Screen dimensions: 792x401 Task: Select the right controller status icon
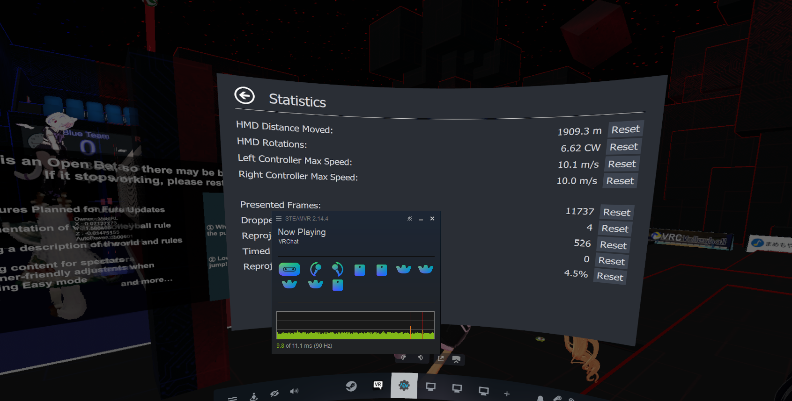(x=337, y=269)
